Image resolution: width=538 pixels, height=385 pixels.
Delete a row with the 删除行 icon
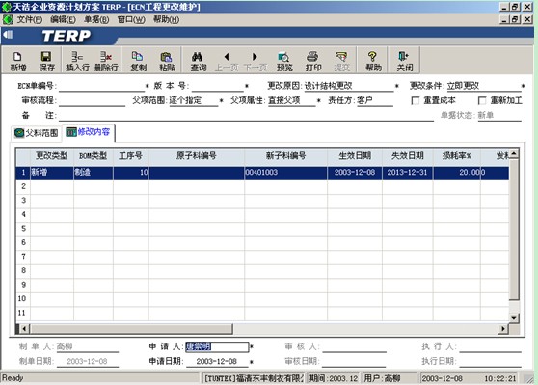click(x=106, y=61)
